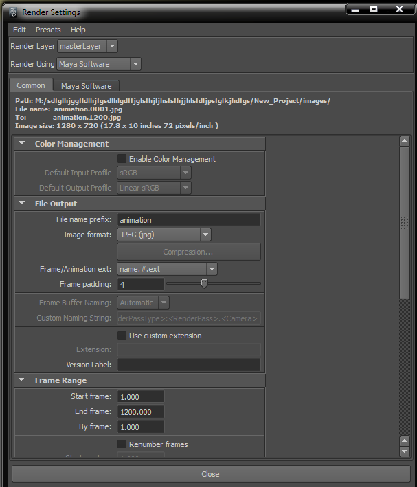Click the animation.1200.jpg To text
Screen dimensions: 417x487
click(x=87, y=118)
